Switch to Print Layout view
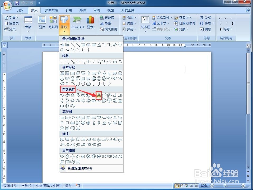The height and width of the screenshot is (190, 253). [177, 186]
